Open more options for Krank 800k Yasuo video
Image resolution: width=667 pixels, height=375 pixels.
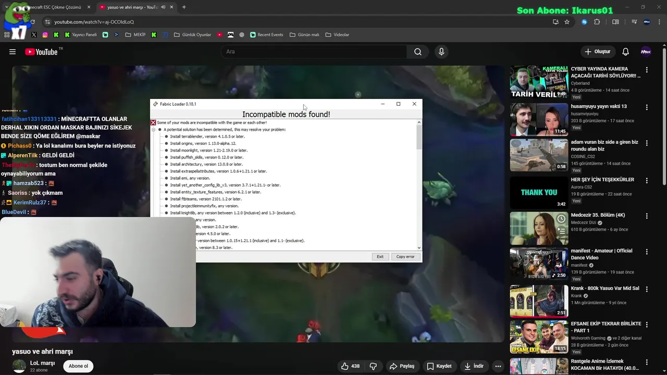point(647,289)
